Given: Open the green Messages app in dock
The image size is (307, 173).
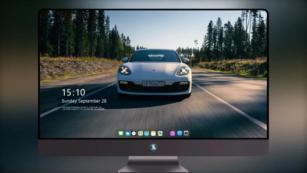Looking at the screenshot, I should point(121,133).
